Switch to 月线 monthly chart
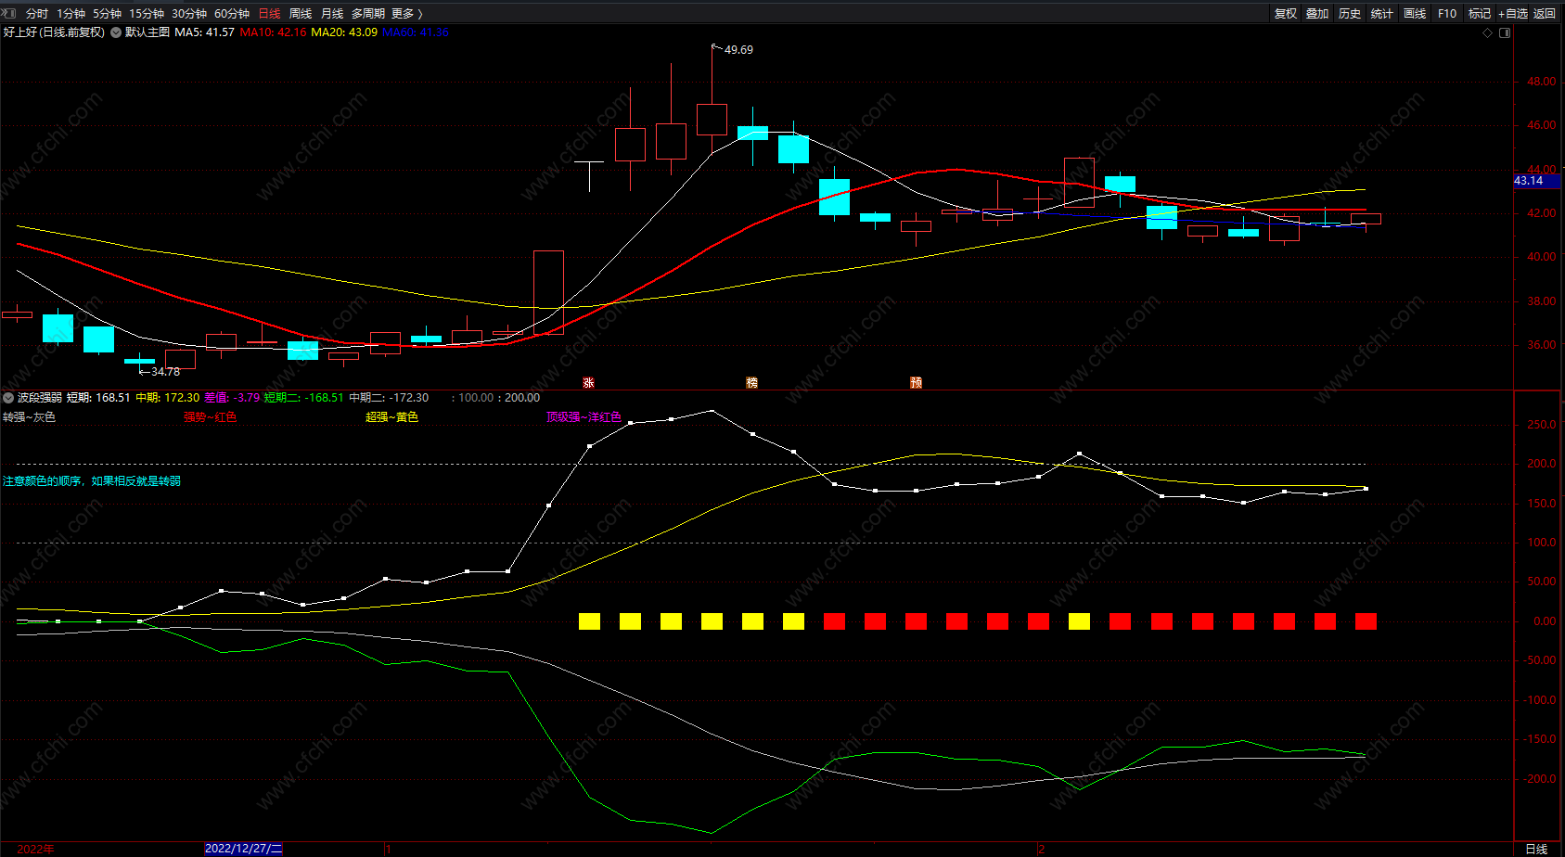The height and width of the screenshot is (857, 1565). (332, 14)
